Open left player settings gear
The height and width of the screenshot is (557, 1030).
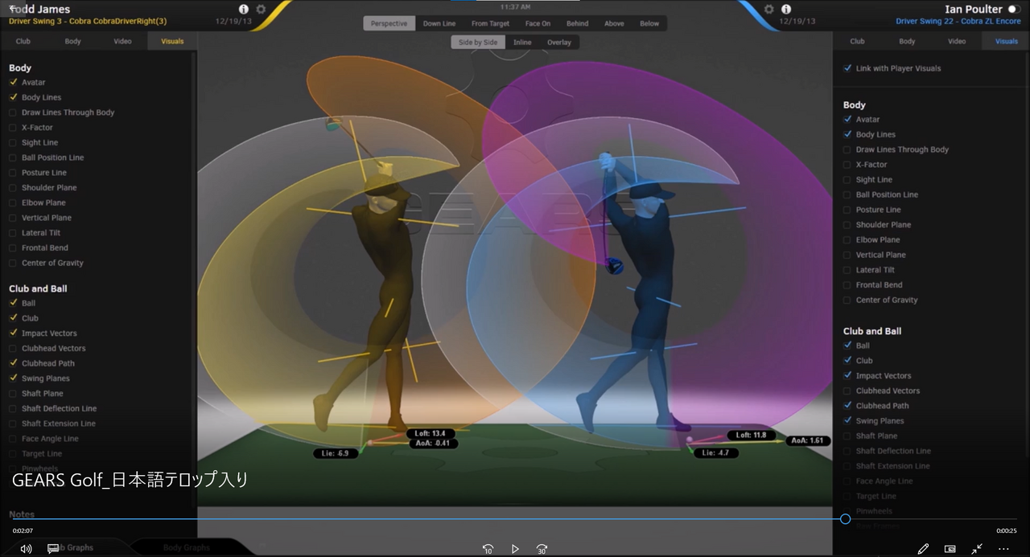pos(261,9)
